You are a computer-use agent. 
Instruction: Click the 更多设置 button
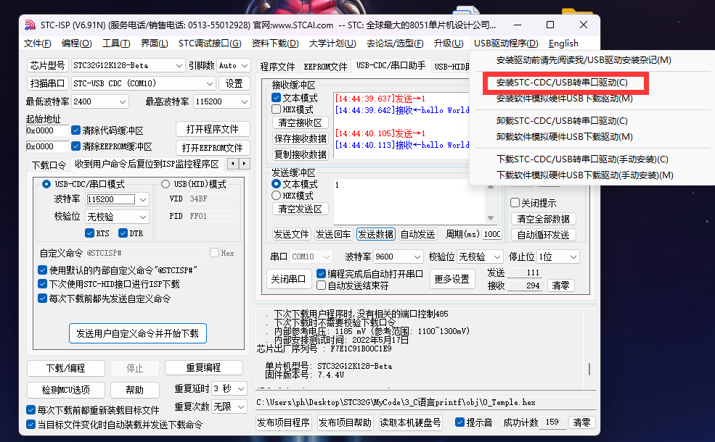452,279
